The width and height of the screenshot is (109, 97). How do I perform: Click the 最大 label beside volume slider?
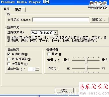tap(105, 60)
